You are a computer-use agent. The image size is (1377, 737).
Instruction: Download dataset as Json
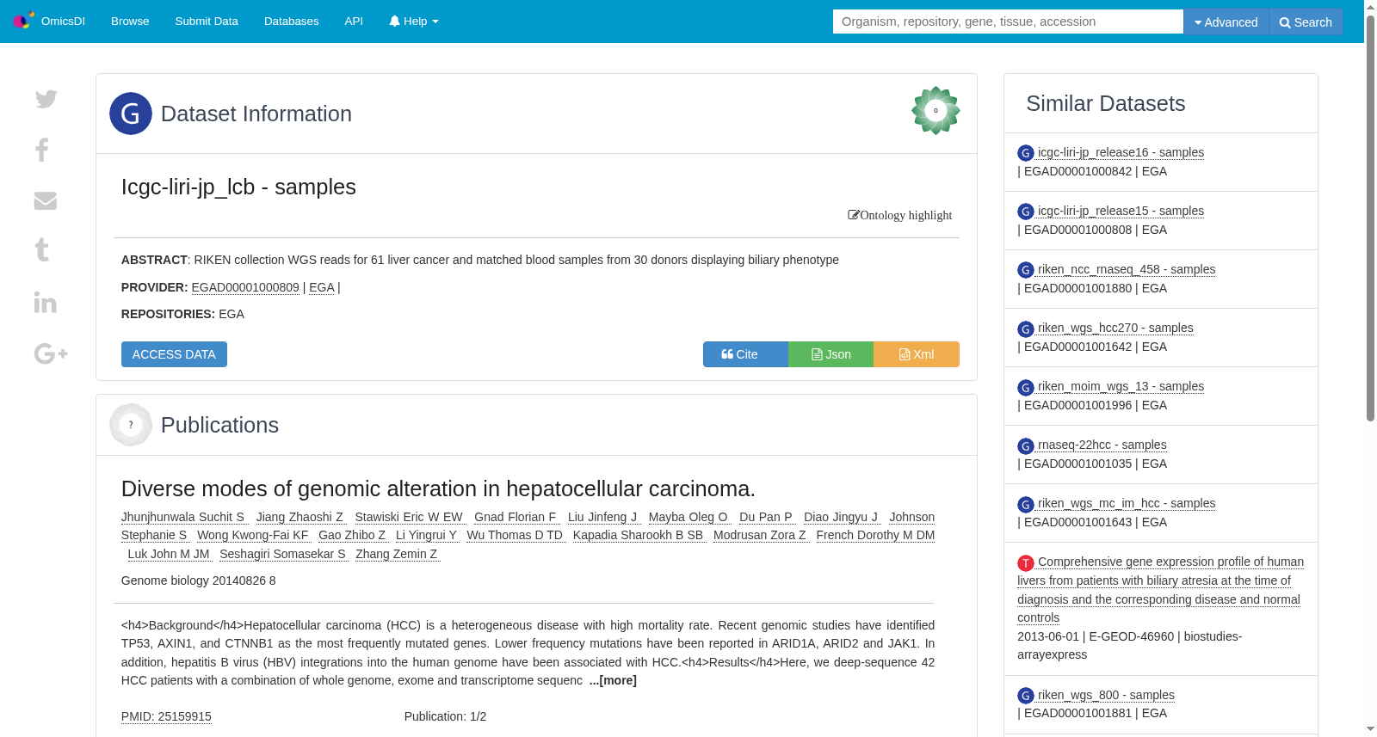pos(831,354)
